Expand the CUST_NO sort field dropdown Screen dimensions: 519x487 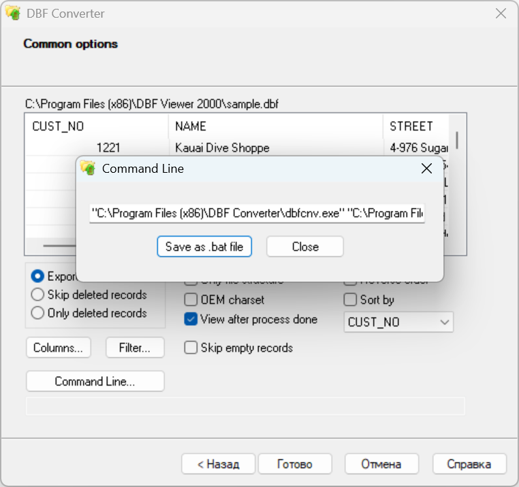(445, 322)
